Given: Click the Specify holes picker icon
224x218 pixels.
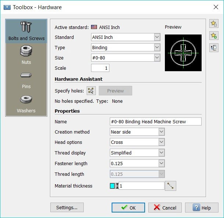Looking at the screenshot, I should click(x=91, y=91).
